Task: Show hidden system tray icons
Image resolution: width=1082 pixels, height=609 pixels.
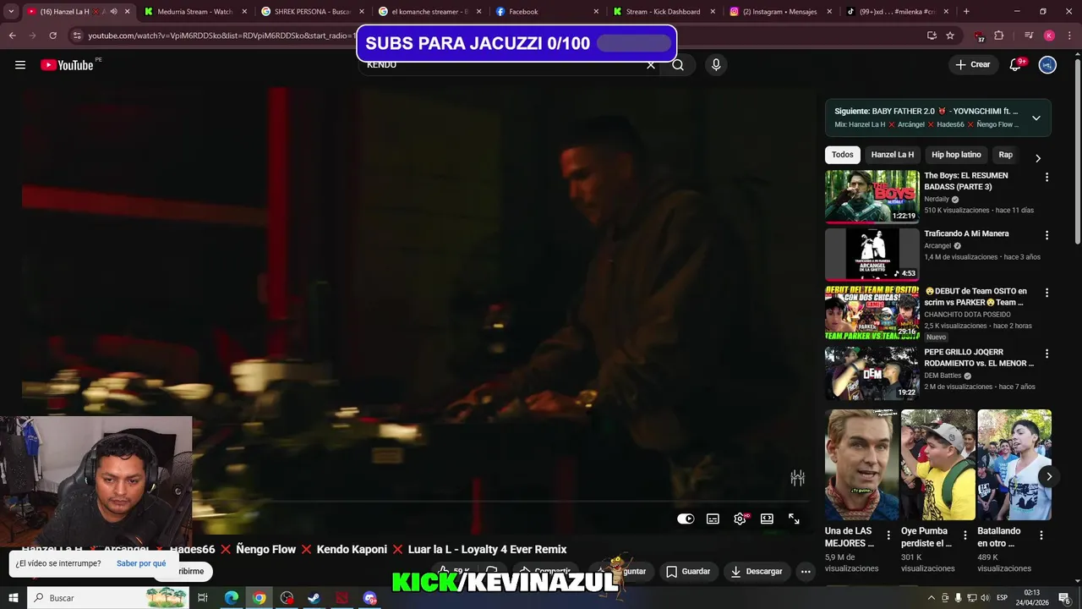Action: click(x=932, y=598)
